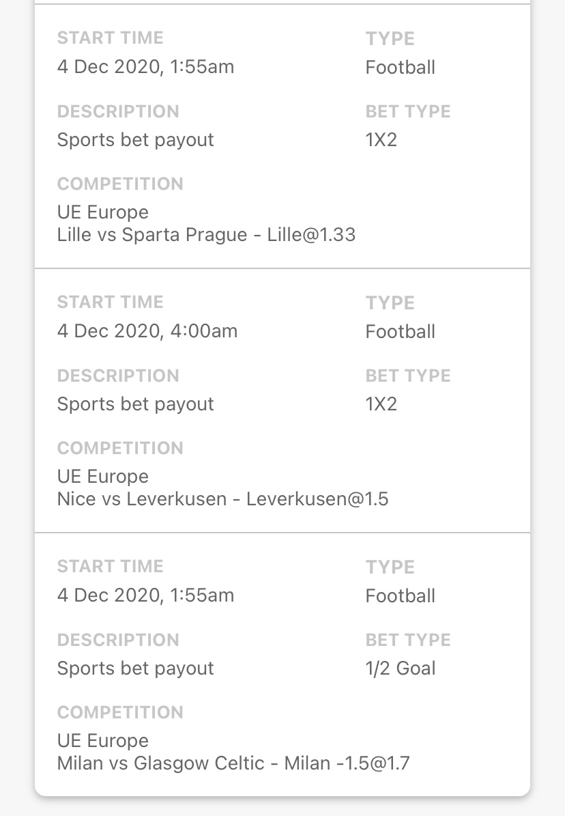Open the Milan vs Glasgow Celtic bet line

tap(233, 763)
